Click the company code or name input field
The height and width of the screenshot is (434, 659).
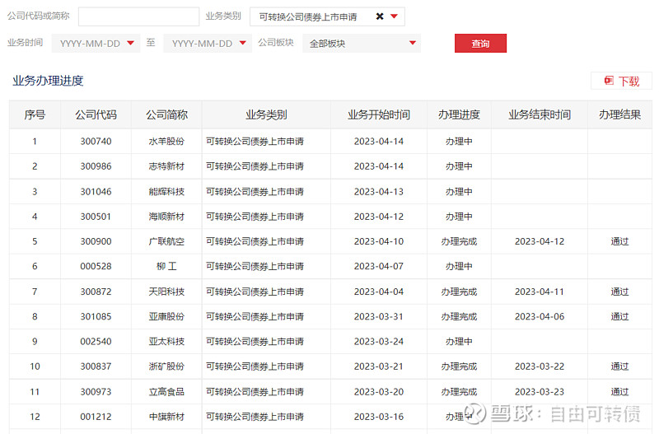(138, 16)
